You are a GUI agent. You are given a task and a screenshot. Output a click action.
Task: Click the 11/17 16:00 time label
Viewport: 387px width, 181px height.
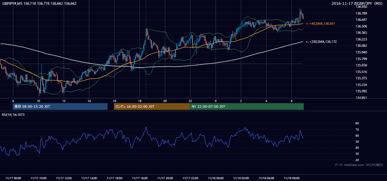tap(114, 178)
